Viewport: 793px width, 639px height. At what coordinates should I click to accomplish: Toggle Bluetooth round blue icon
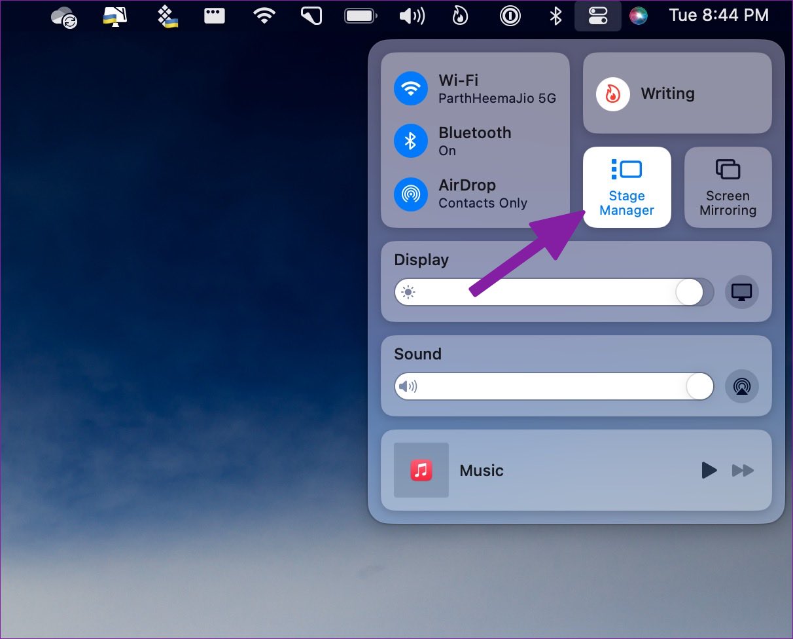click(411, 141)
